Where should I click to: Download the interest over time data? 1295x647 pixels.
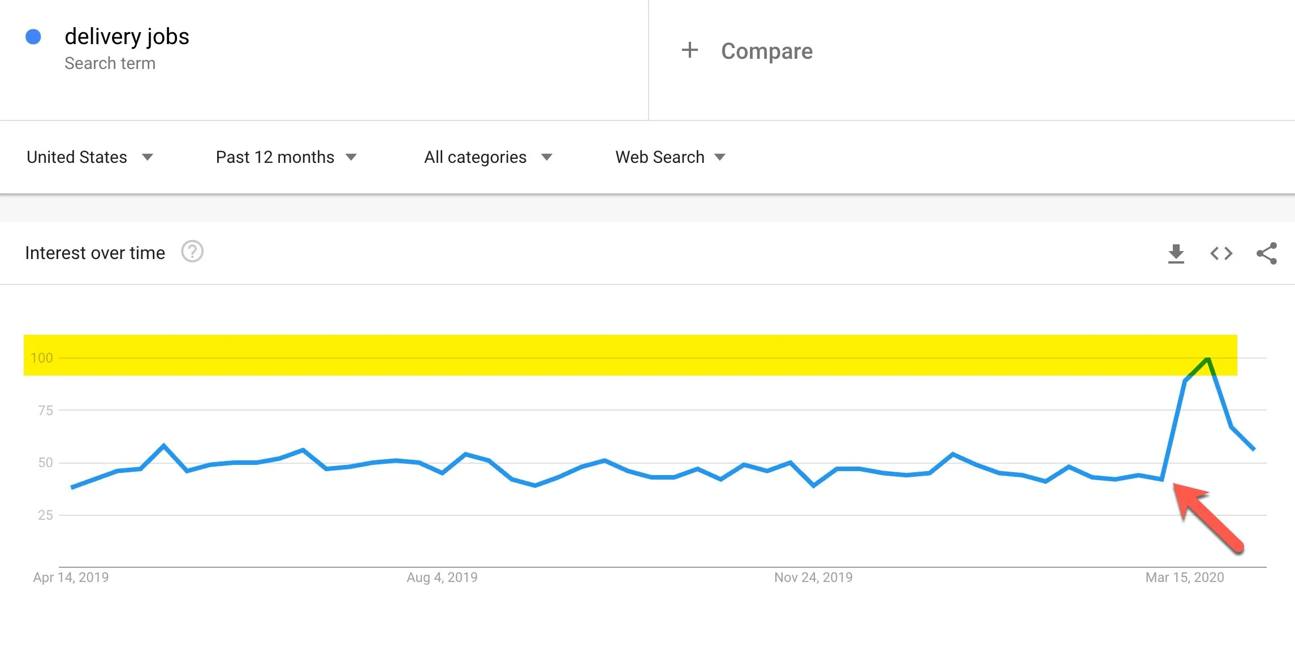click(x=1176, y=253)
